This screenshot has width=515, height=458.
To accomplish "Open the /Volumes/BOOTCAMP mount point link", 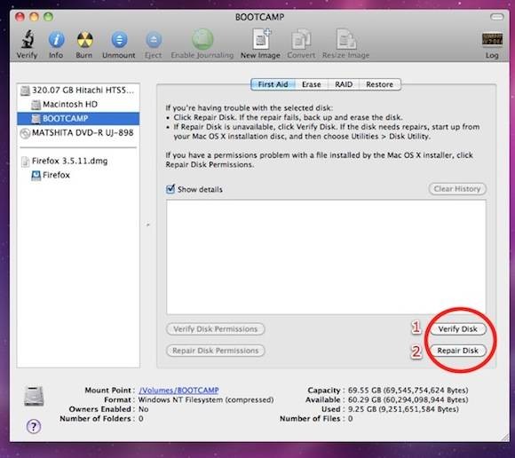I will (178, 391).
